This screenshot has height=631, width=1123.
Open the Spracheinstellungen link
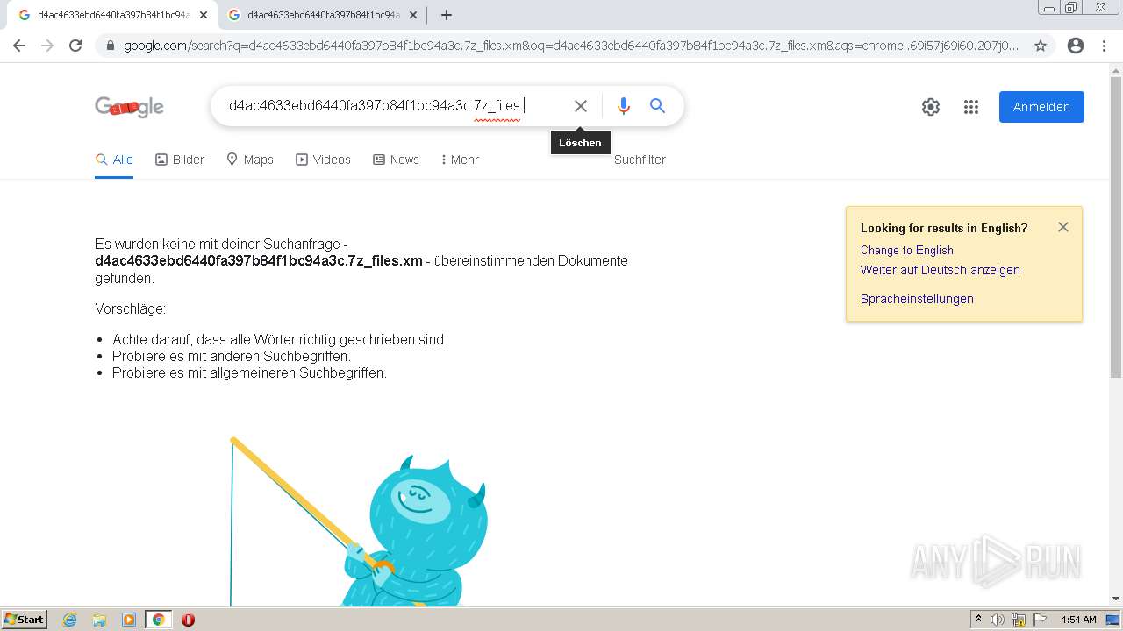pyautogui.click(x=917, y=299)
